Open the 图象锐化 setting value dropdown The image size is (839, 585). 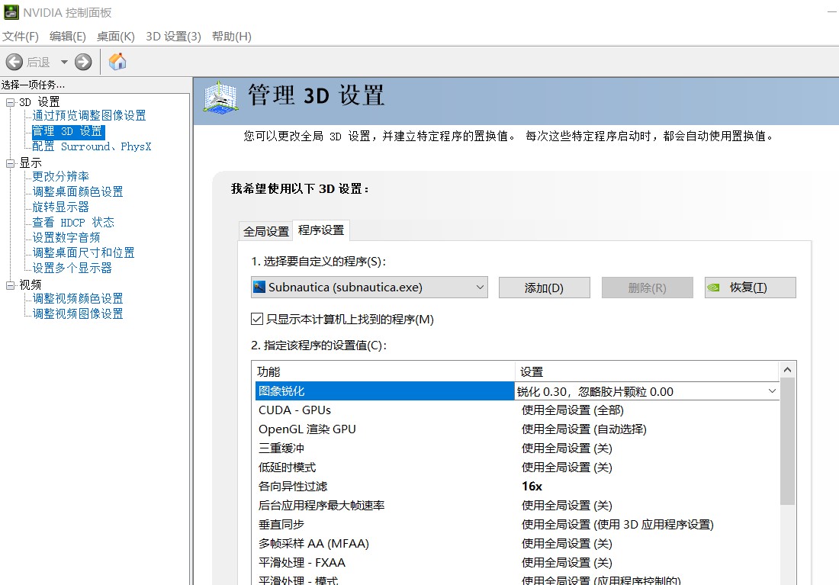[772, 391]
